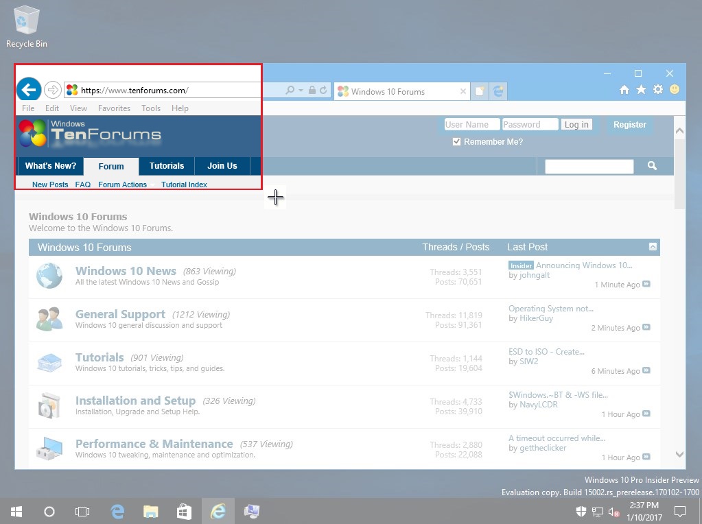The height and width of the screenshot is (524, 702).
Task: Open the ESD to ISO - Create... post
Action: point(546,352)
